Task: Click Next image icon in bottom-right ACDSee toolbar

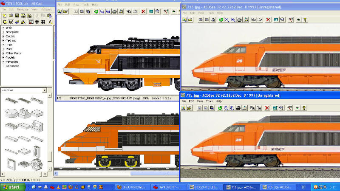Action: tap(206, 108)
